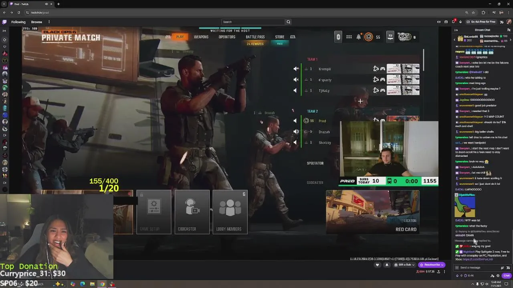This screenshot has width=513, height=288.
Task: Click Krempii's calling card thumbnail
Action: pos(403,69)
